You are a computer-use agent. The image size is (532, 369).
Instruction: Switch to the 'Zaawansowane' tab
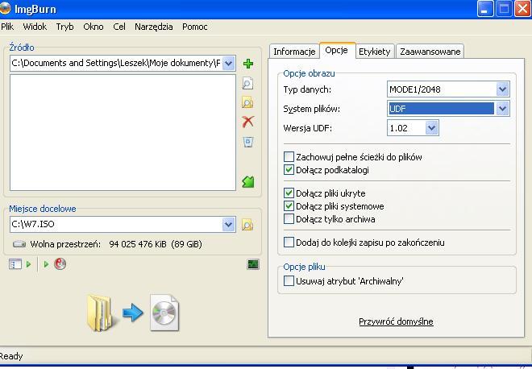pos(430,52)
